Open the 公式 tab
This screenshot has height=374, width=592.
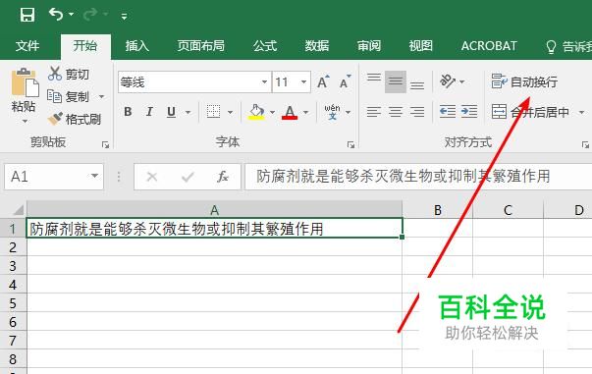coord(265,46)
